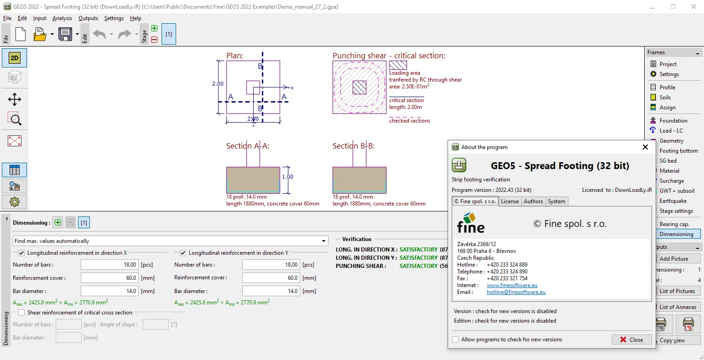Switch to License tab in About dialog
The width and height of the screenshot is (704, 360).
[x=510, y=201]
